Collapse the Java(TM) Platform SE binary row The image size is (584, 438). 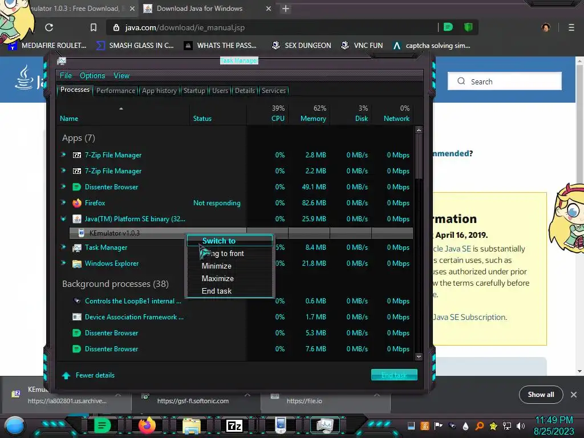[x=63, y=218]
